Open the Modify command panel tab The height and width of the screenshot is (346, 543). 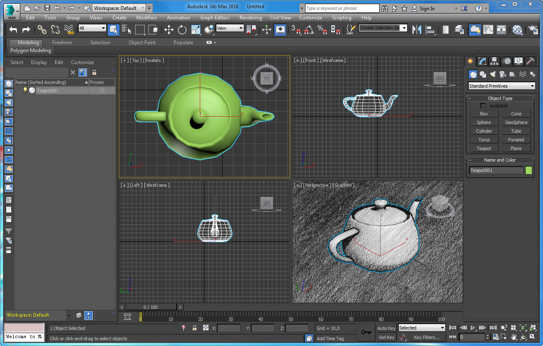coord(482,61)
